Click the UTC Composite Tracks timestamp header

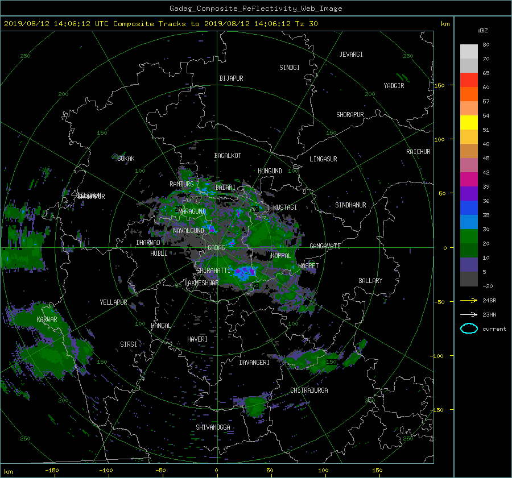pos(160,24)
